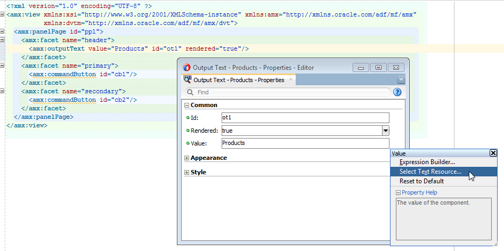Click the amx:outputText code line
The image size is (504, 251).
pos(139,48)
